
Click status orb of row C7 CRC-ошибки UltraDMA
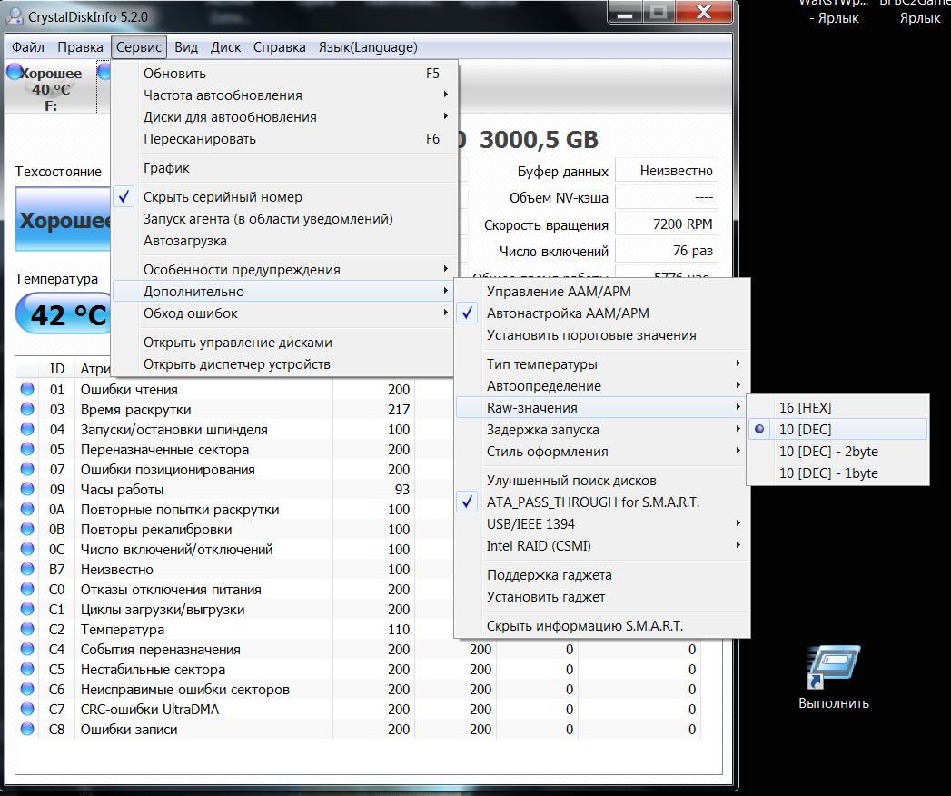point(27,710)
